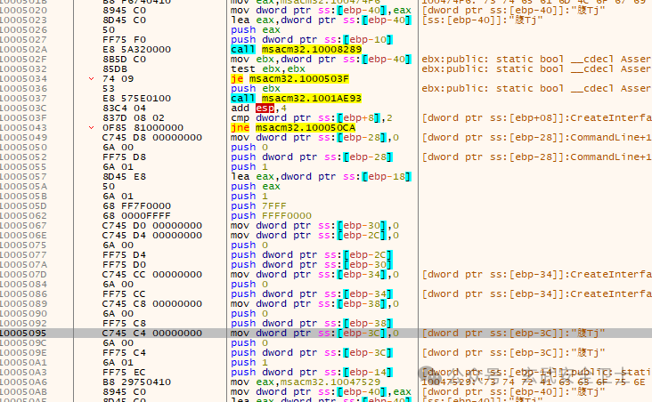This screenshot has height=402, width=652.
Task: Click push dword ptr ss:[ebp-28] instruction
Action: (312, 157)
